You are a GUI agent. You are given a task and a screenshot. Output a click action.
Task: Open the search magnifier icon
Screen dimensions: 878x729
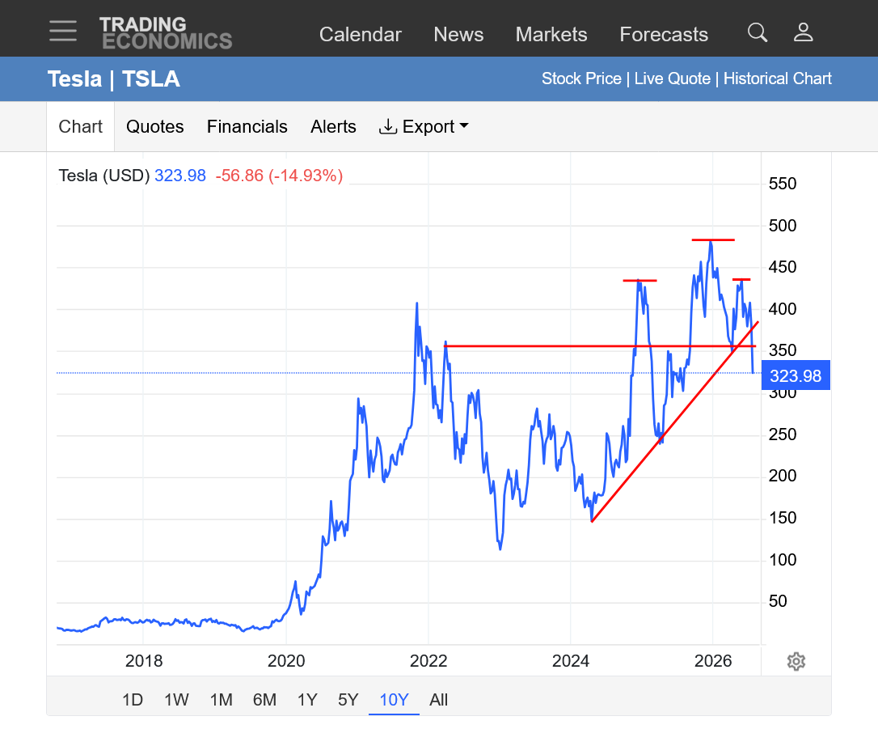[x=757, y=32]
